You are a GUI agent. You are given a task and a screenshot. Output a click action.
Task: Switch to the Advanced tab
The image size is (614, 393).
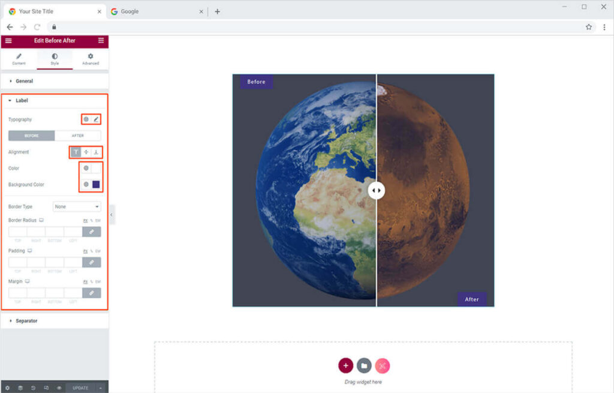tap(91, 59)
